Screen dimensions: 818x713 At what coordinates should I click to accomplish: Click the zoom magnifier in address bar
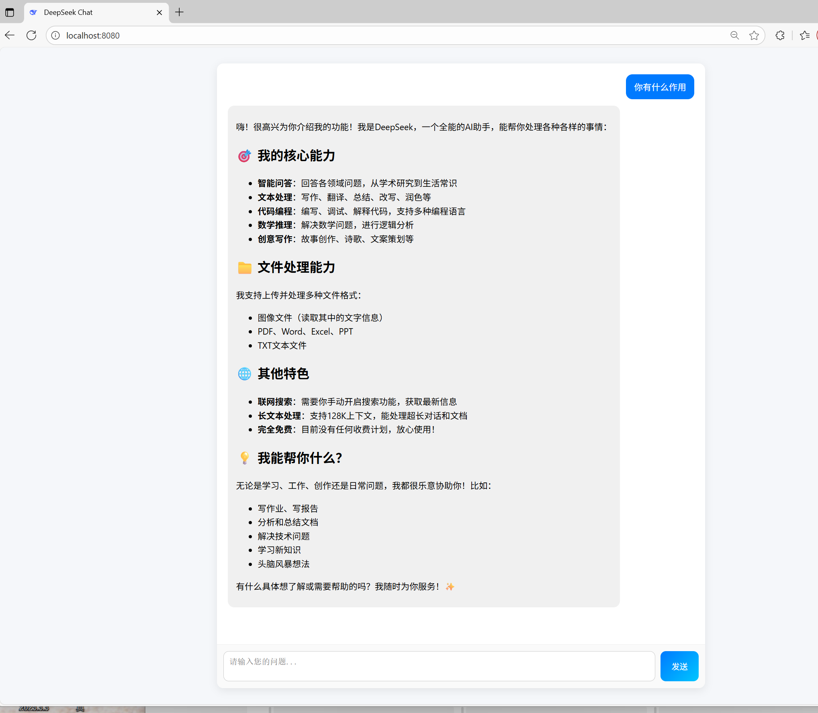pos(734,35)
